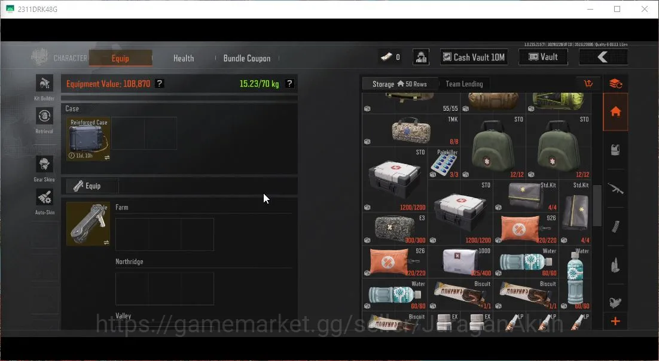Switch to Team Lending tab

464,84
